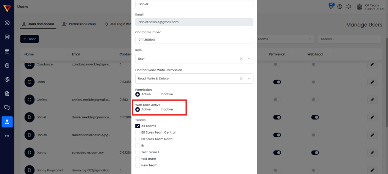This screenshot has width=388, height=174.
Task: Select Inactive radio under Permission
Action: tap(157, 94)
